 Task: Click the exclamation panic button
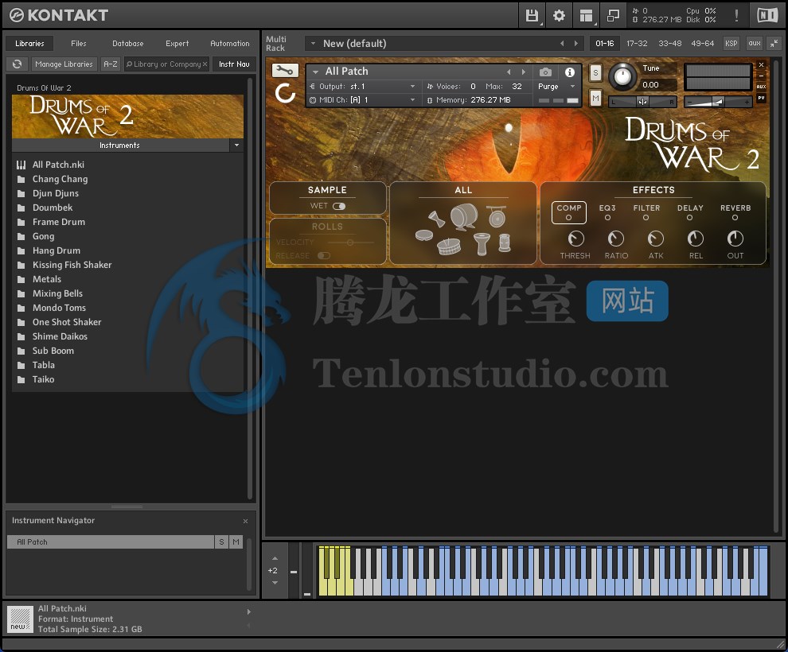click(736, 16)
